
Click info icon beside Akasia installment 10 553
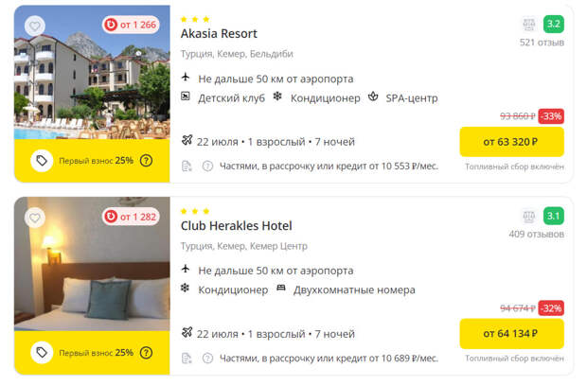(x=207, y=167)
